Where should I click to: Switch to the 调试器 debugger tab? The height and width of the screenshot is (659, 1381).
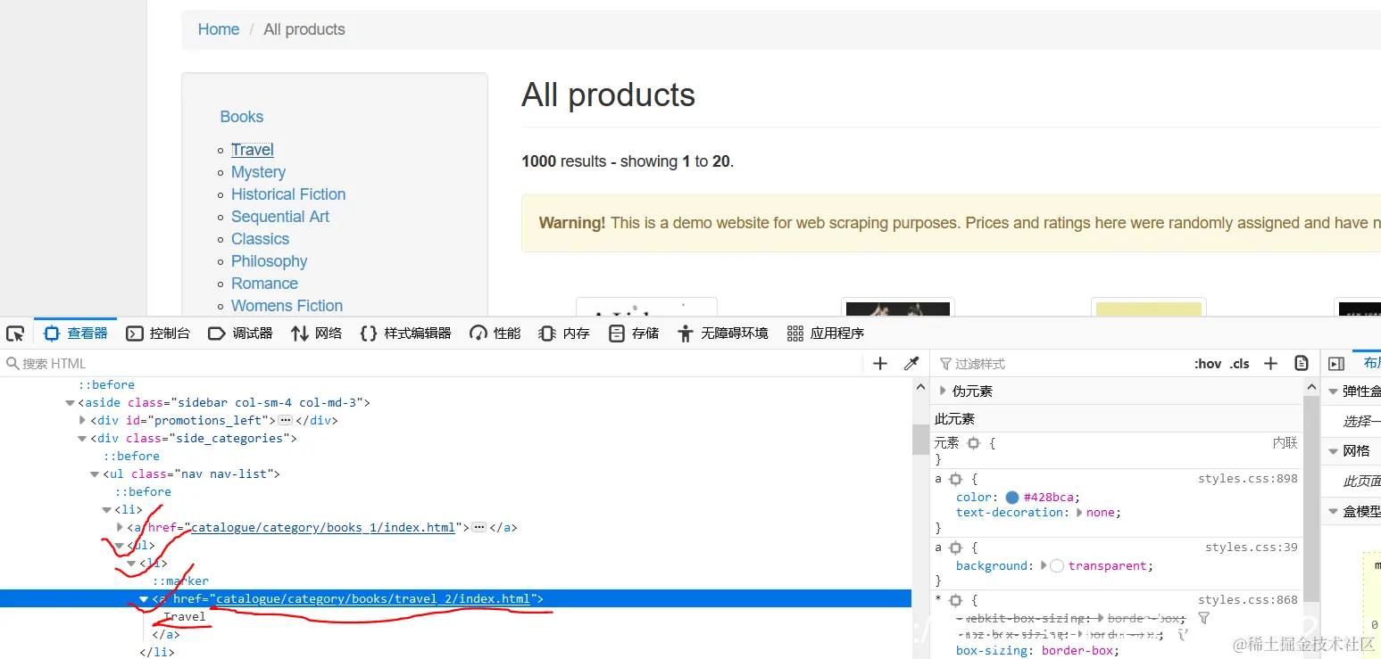240,334
